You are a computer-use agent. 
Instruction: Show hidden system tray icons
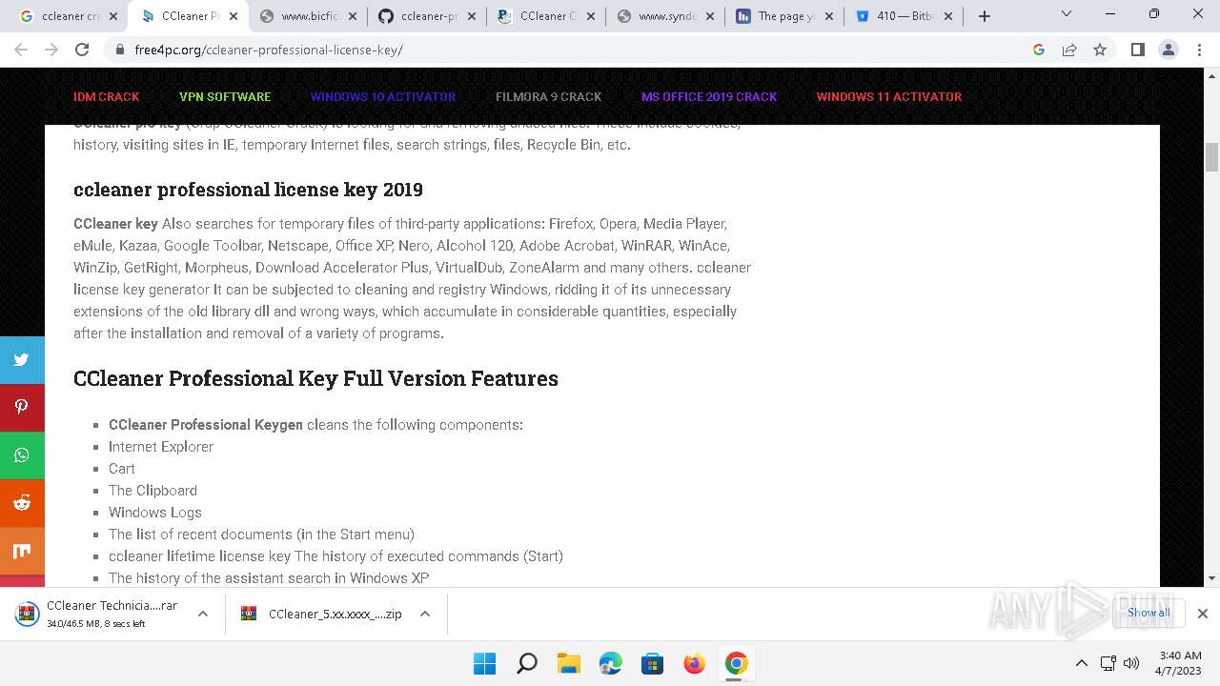pos(1081,663)
